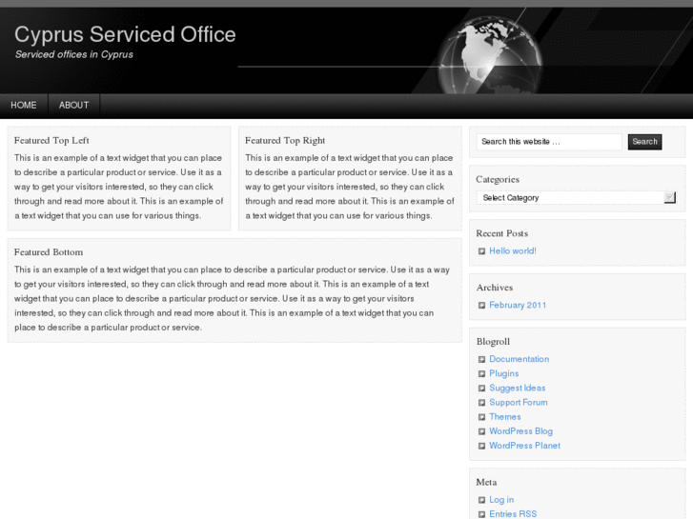Click the bullet icon beside WordPress Planet
The image size is (693, 519).
click(x=481, y=446)
